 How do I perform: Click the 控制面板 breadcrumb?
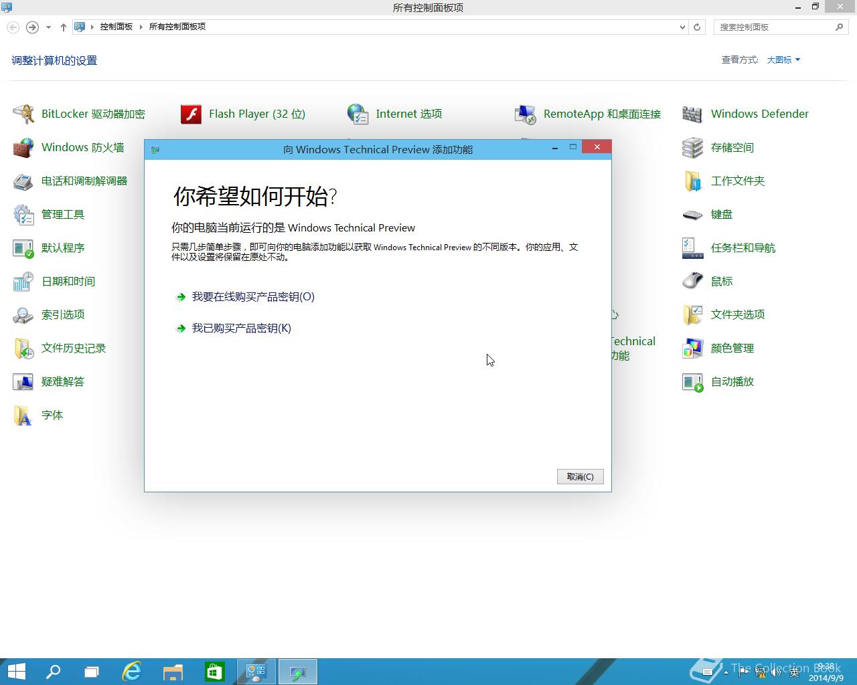[116, 27]
